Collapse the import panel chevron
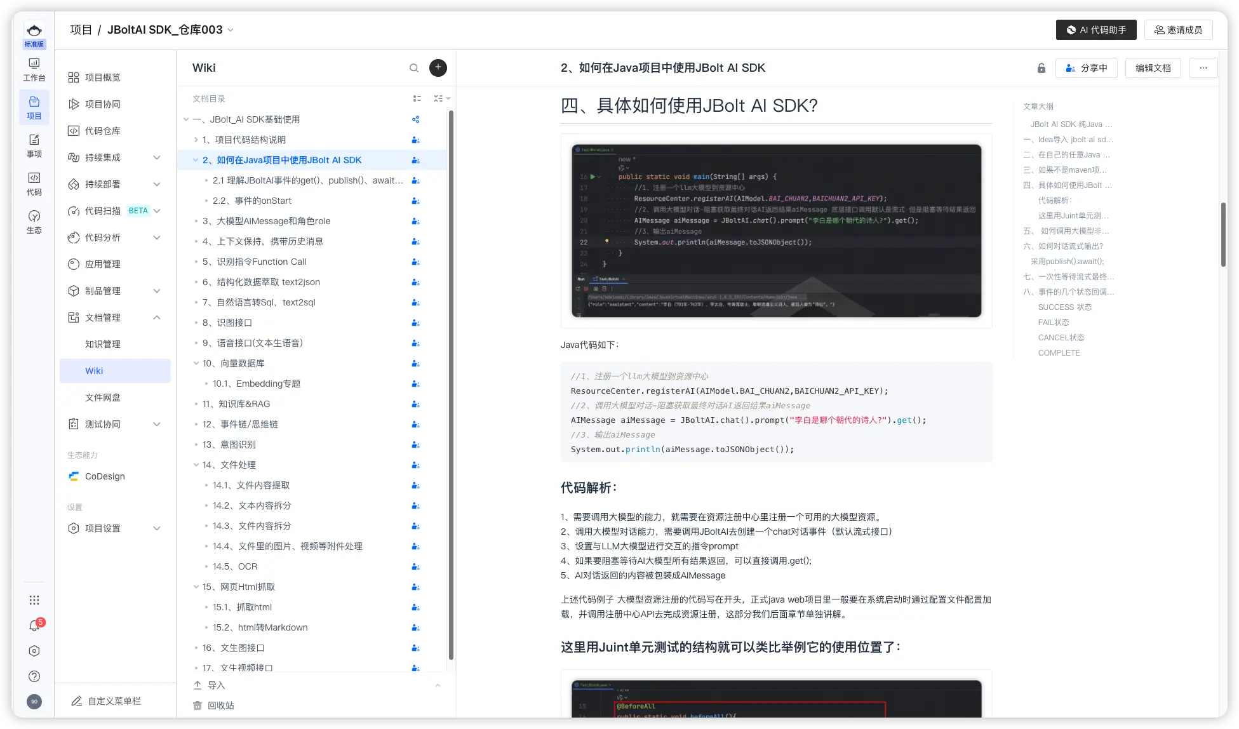 [438, 685]
